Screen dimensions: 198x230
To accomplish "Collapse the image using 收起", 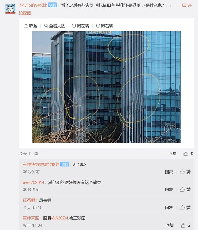I will coord(31,26).
